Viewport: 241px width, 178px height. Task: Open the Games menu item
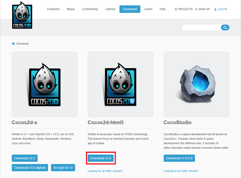[110, 9]
